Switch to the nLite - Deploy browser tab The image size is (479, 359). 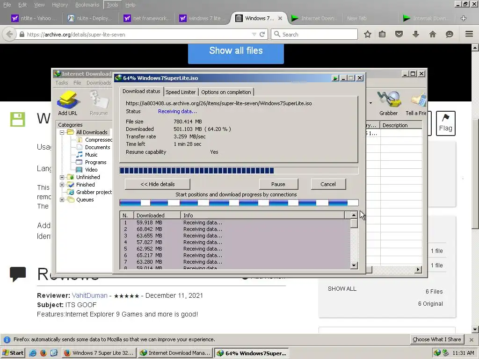[89, 18]
